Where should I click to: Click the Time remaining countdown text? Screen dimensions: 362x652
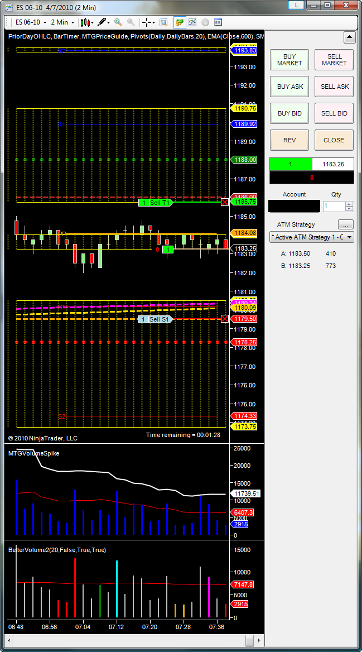click(x=183, y=434)
